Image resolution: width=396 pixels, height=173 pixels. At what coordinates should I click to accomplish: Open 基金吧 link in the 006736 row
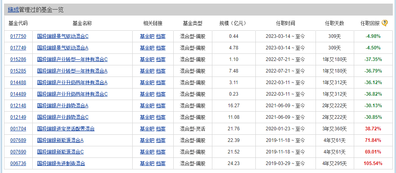[x=147, y=163]
